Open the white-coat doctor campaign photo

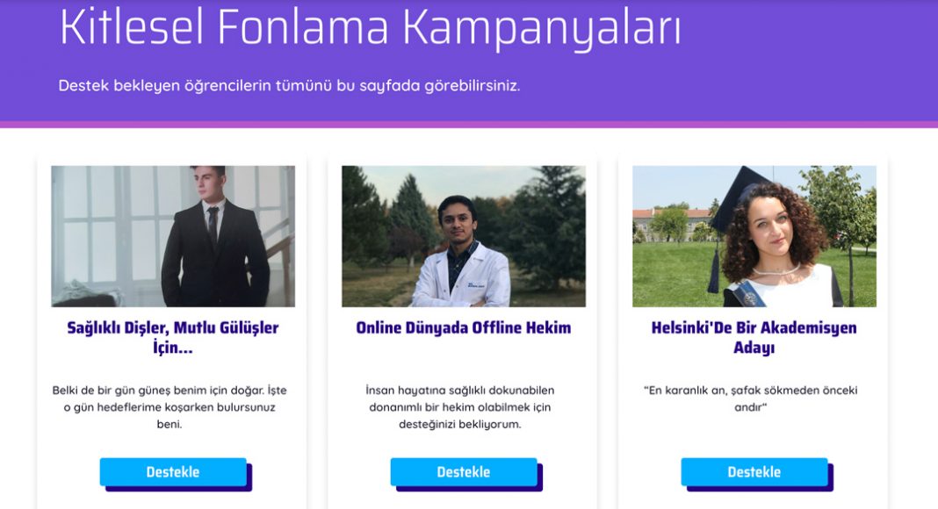464,236
